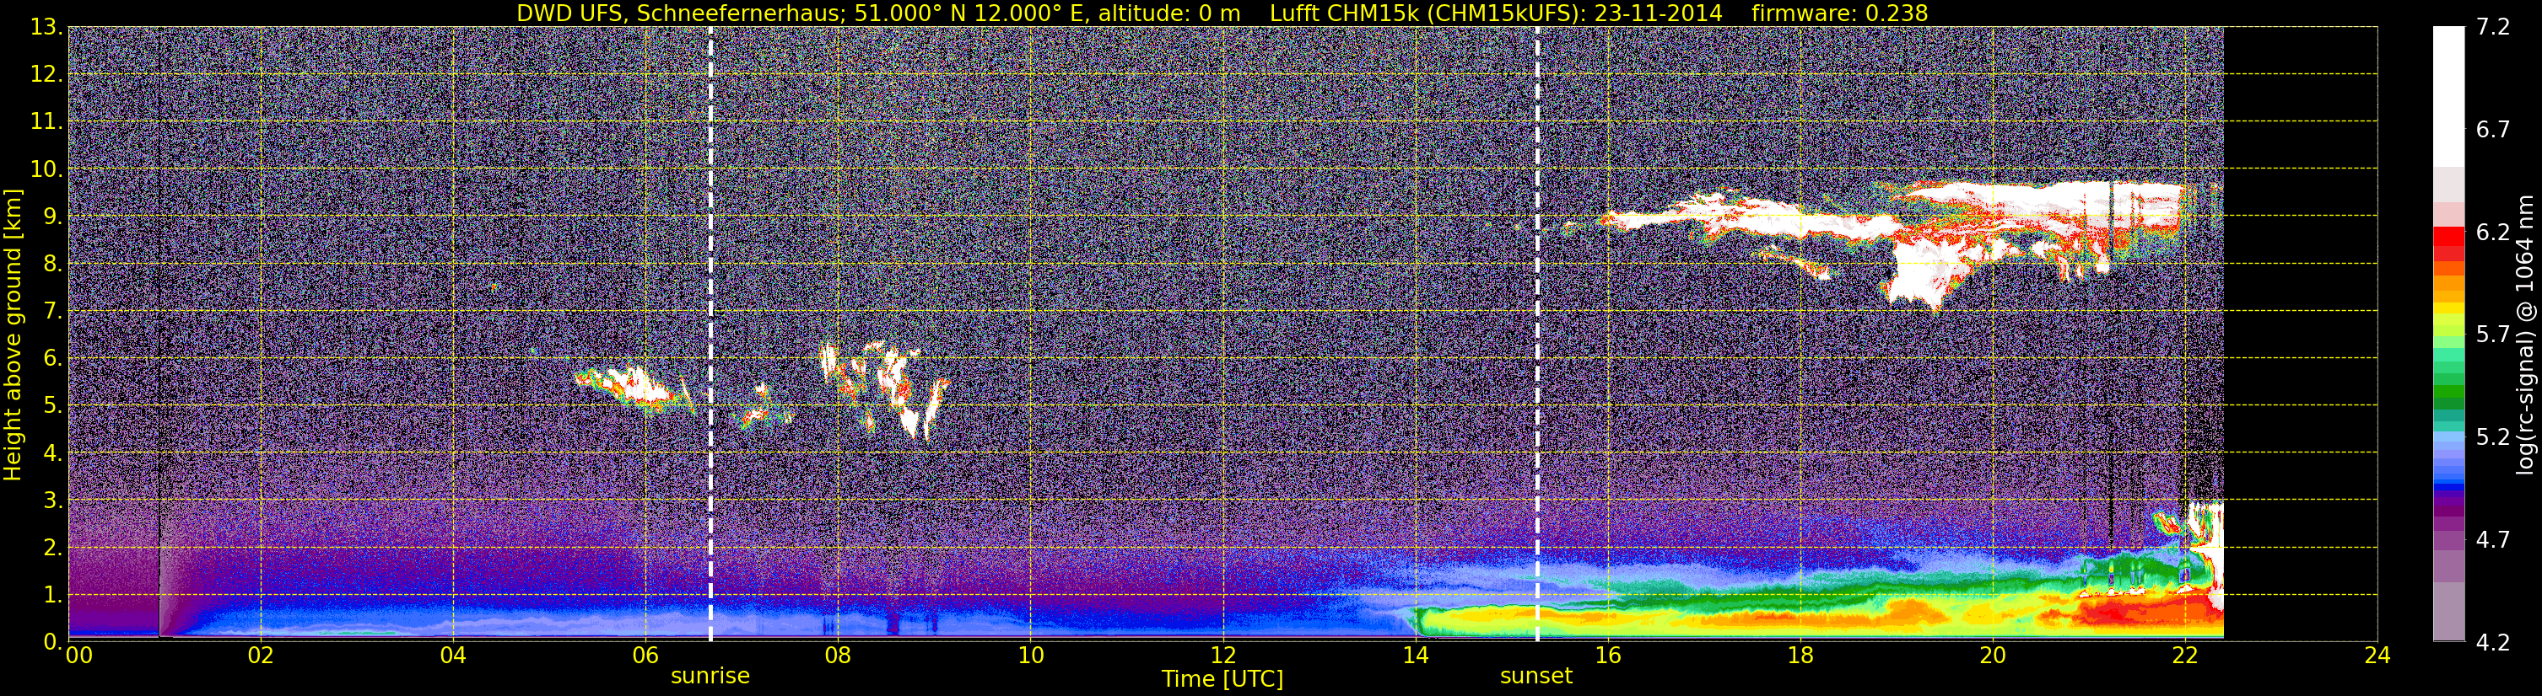
Task: Click the 'sunrise' label below the axis
Action: tap(710, 677)
